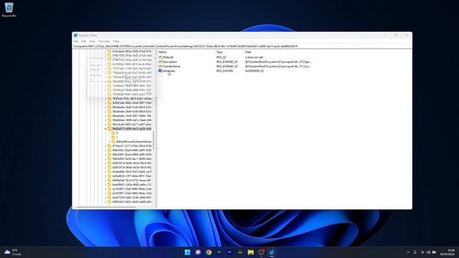Select the 93b8b6dc key
Image resolution: width=459 pixels, height=258 pixels.
coord(132,120)
